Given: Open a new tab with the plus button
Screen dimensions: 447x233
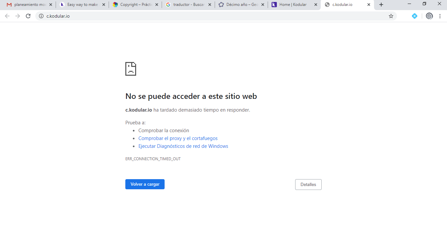Looking at the screenshot, I should pyautogui.click(x=381, y=5).
